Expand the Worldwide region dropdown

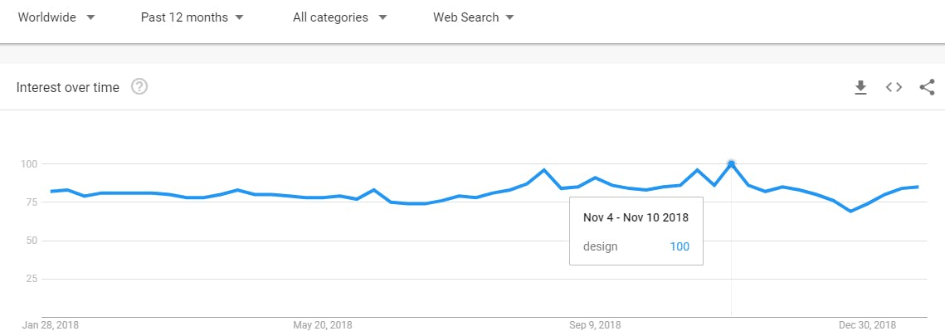pyautogui.click(x=56, y=17)
